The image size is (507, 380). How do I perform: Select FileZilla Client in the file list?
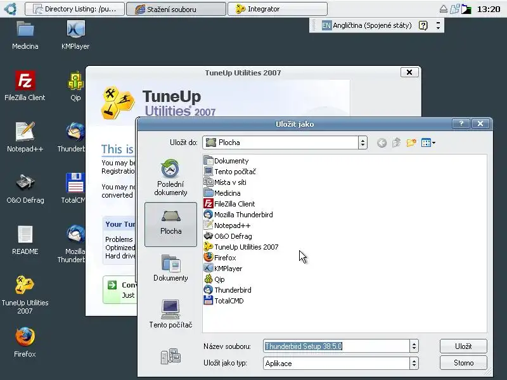229,204
